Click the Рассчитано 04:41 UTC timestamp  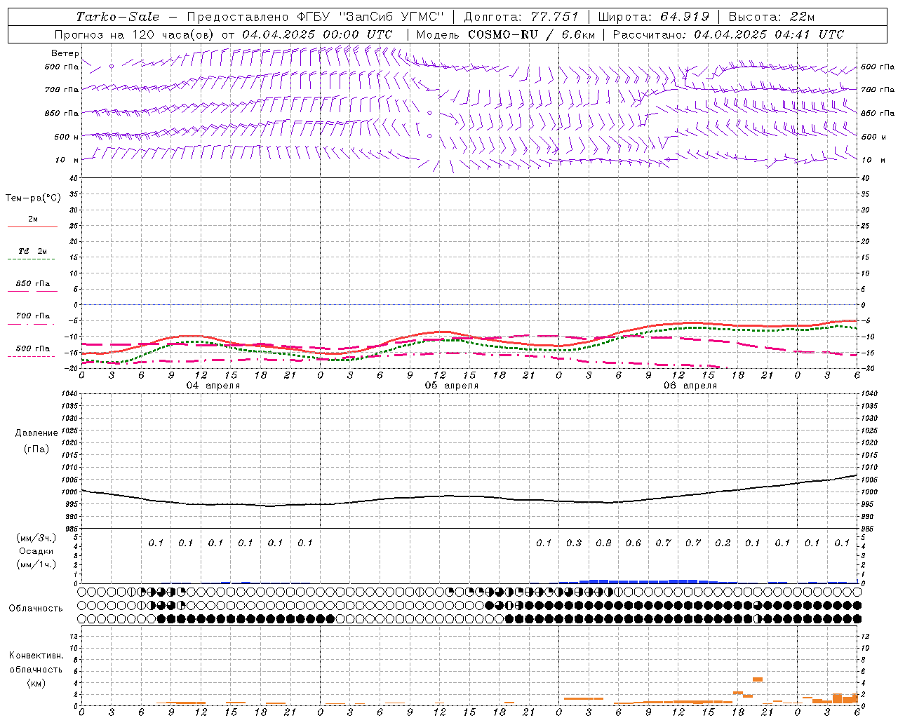(x=728, y=34)
